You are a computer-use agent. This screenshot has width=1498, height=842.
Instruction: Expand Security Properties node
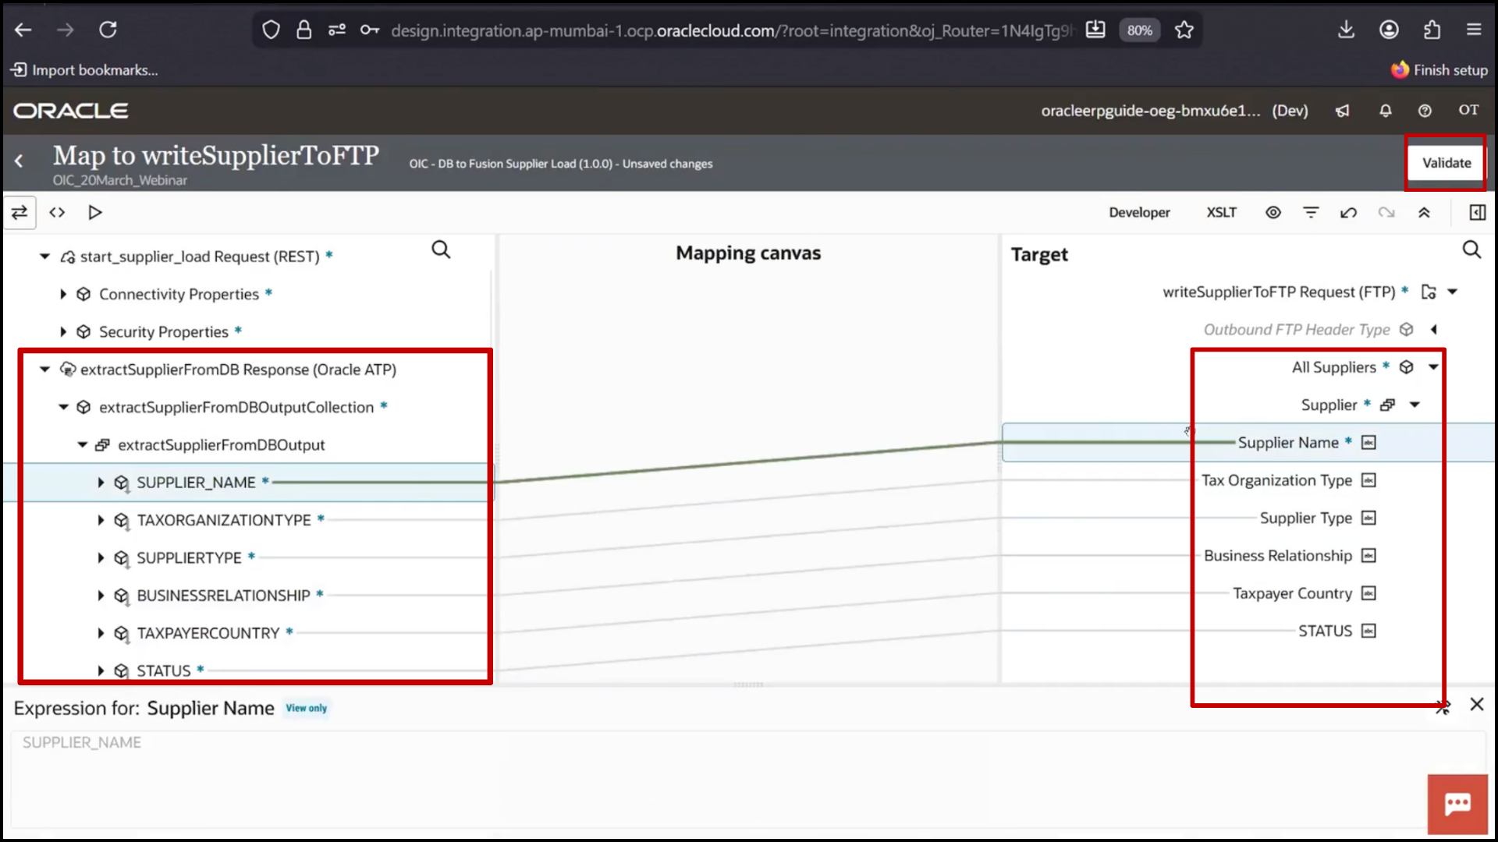(63, 331)
